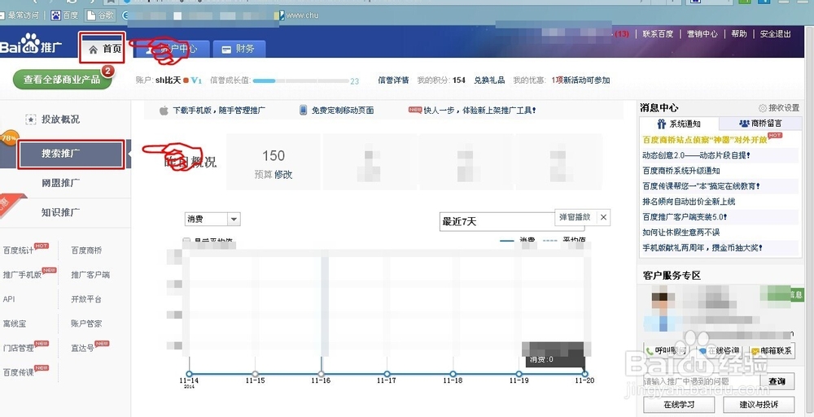Open 百度推广客户端安装5.0 message
This screenshot has height=417, width=814.
coord(685,217)
